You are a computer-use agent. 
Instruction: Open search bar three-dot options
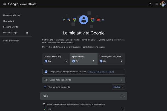pyautogui.click(x=122, y=80)
